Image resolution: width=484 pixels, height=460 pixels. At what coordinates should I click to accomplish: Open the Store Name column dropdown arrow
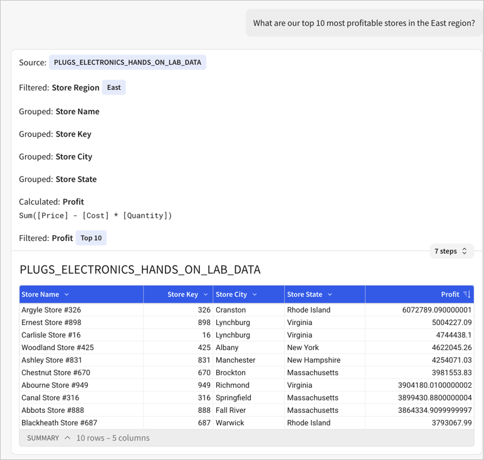66,294
